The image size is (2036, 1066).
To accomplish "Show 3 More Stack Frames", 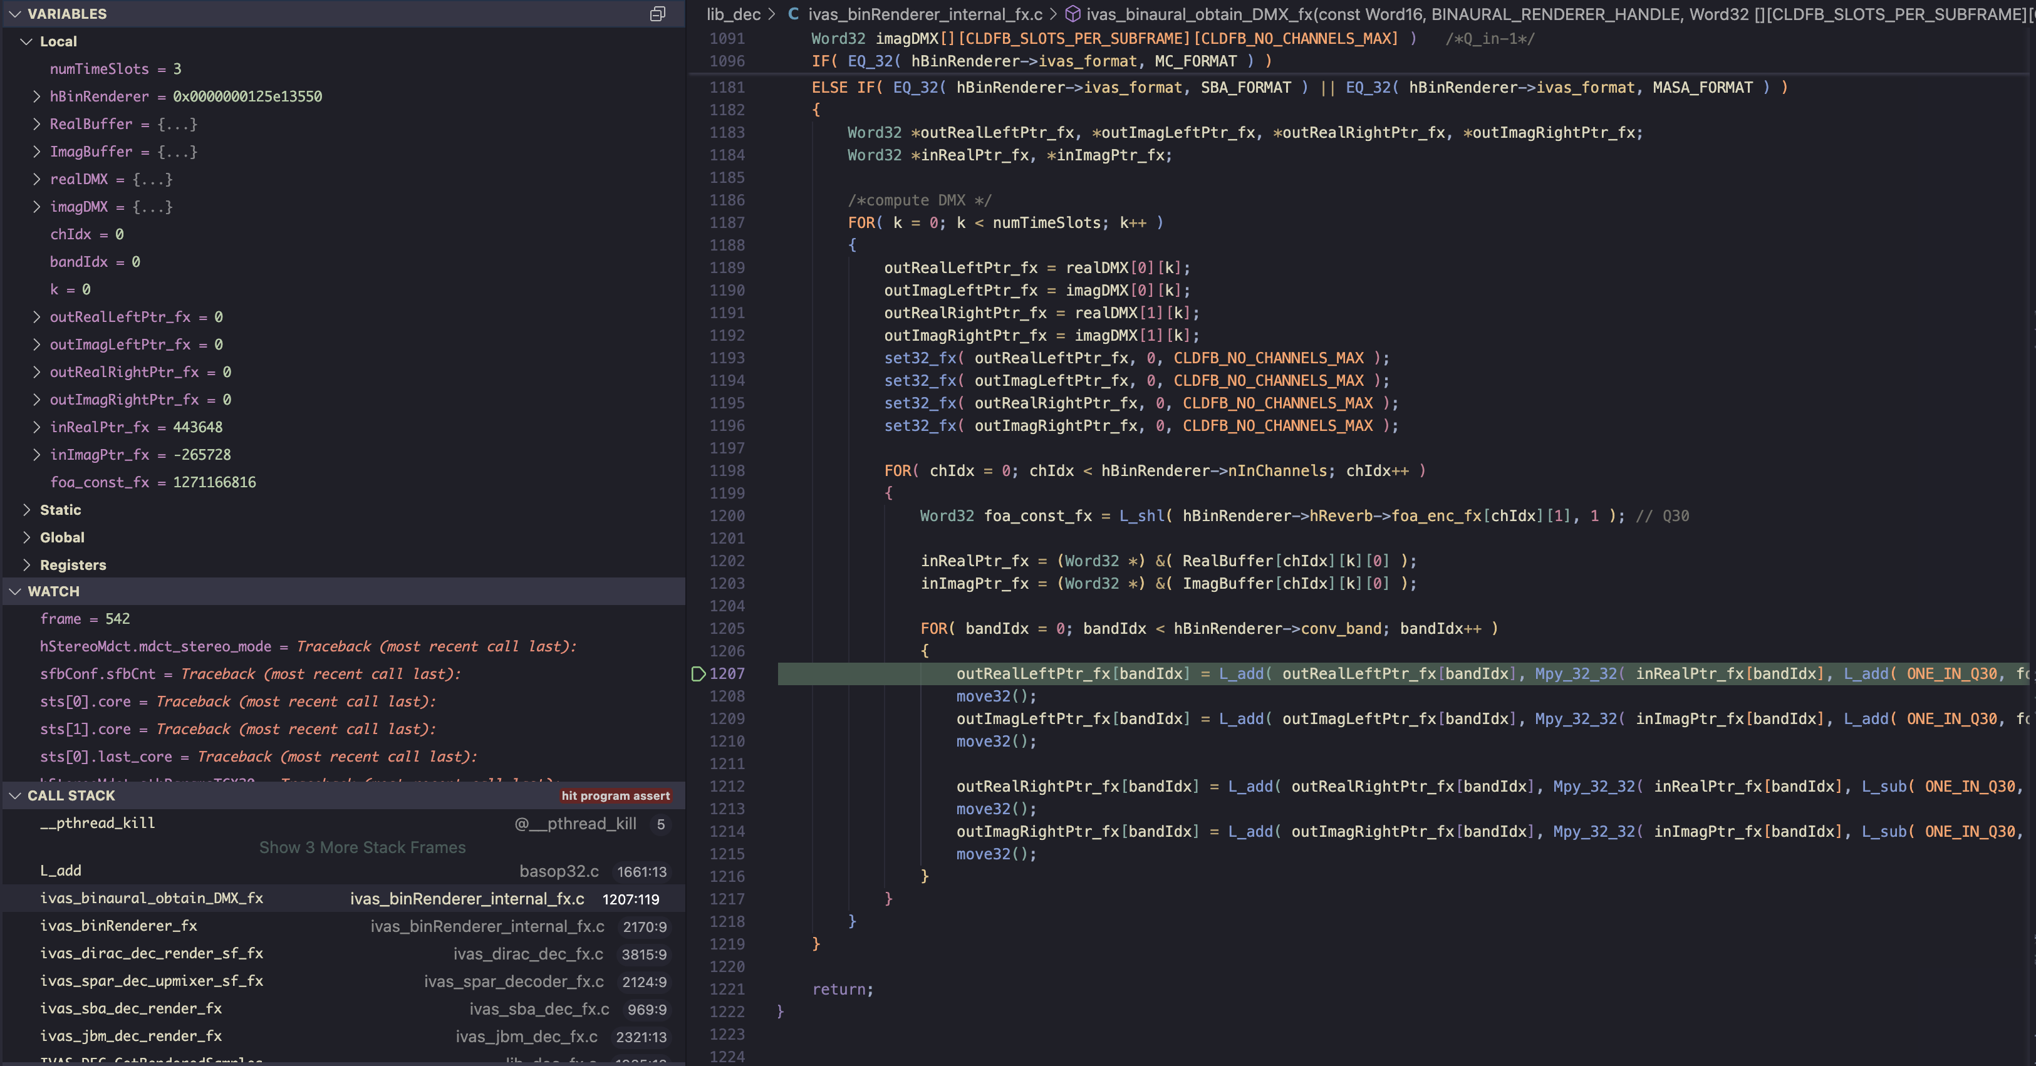I will point(362,847).
